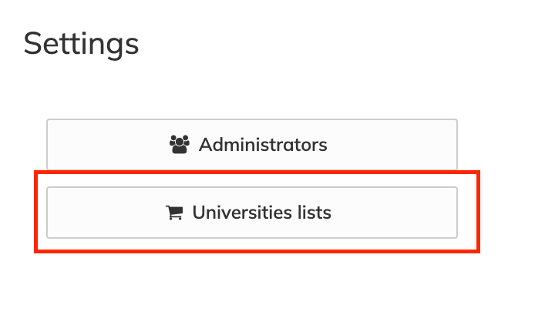The width and height of the screenshot is (535, 325).
Task: Tap the users icon in the first button
Action: (180, 144)
